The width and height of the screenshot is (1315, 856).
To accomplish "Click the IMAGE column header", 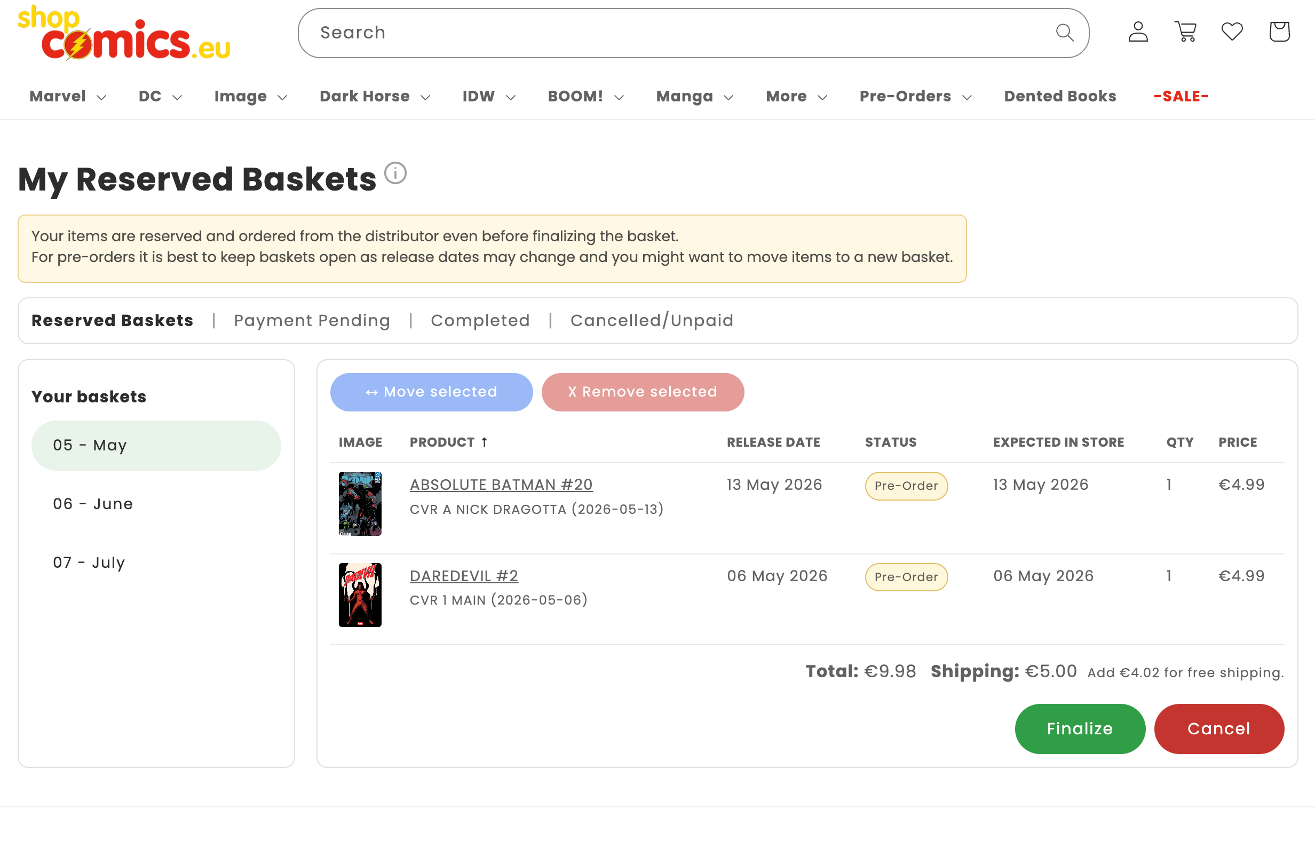I will coord(360,442).
